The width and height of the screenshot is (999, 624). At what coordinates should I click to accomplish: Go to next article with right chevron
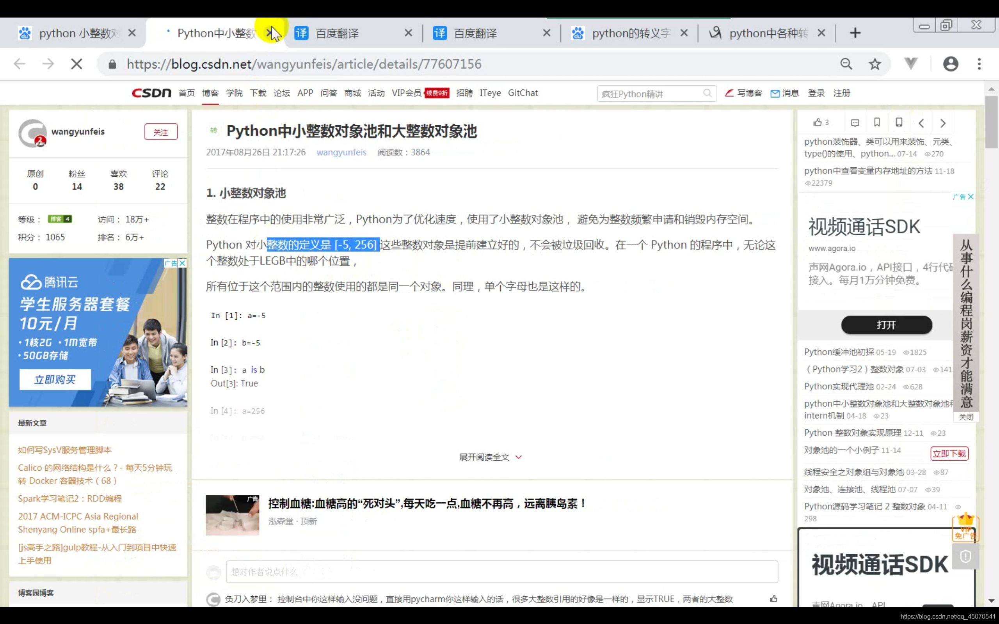tap(943, 123)
